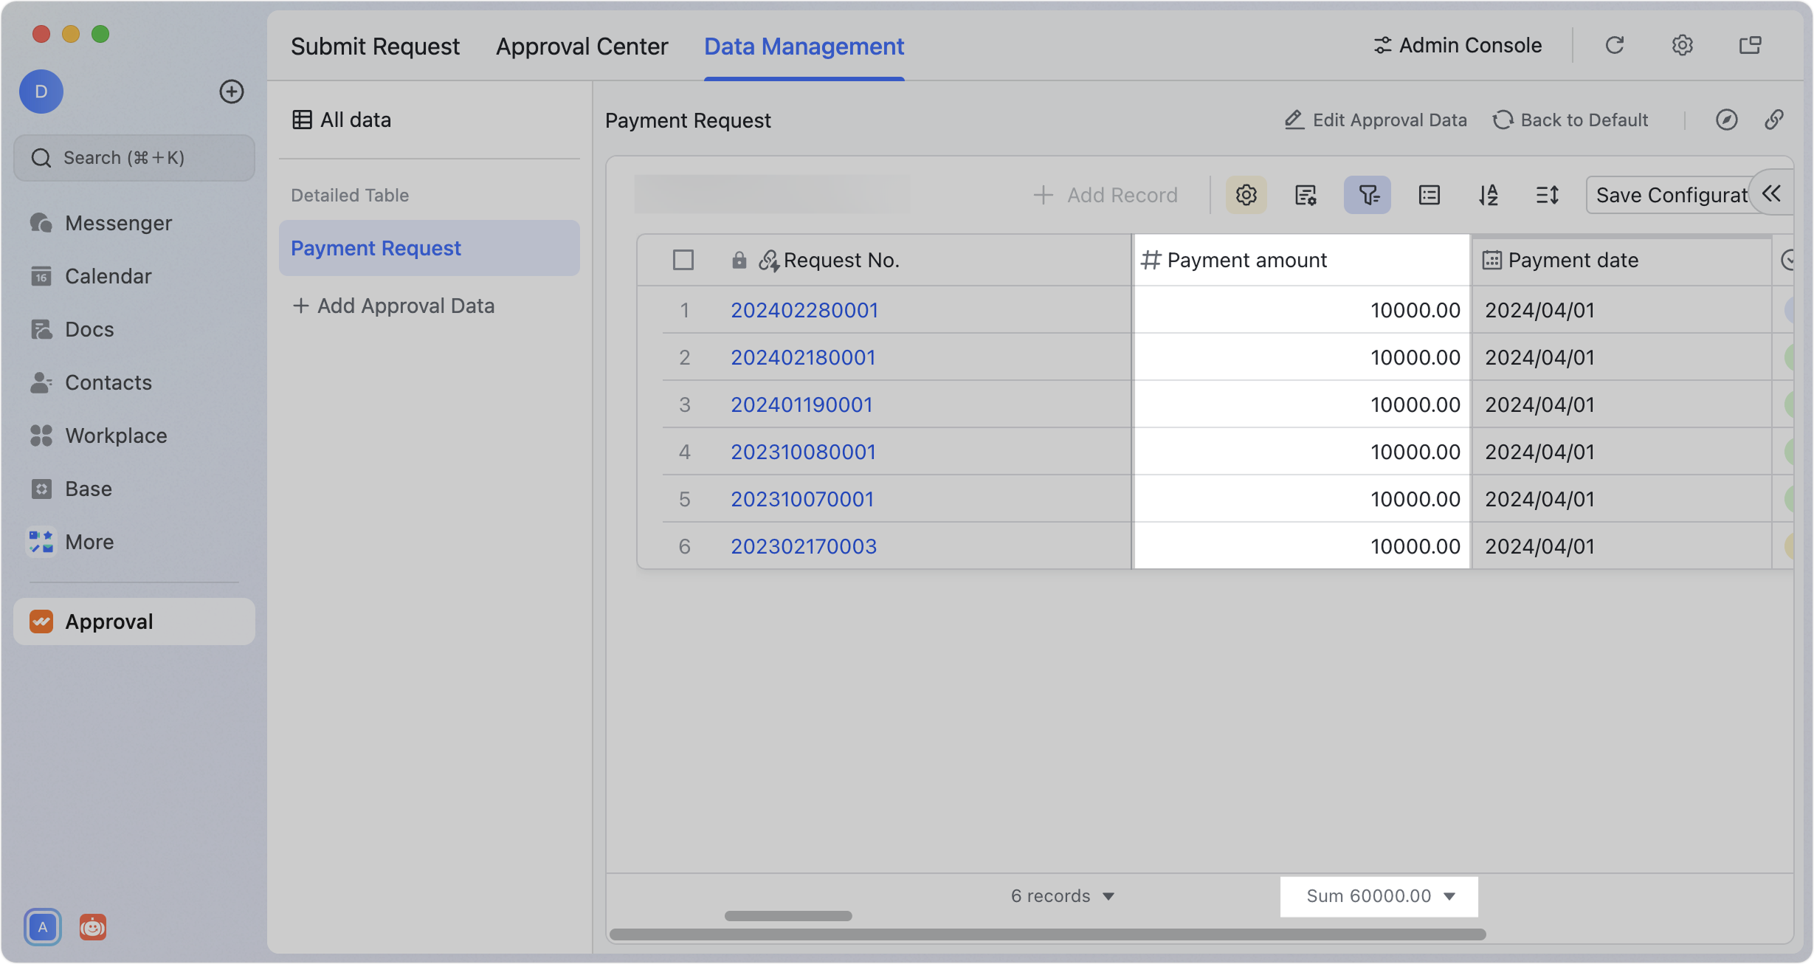
Task: Click Back to Default
Action: [x=1570, y=120]
